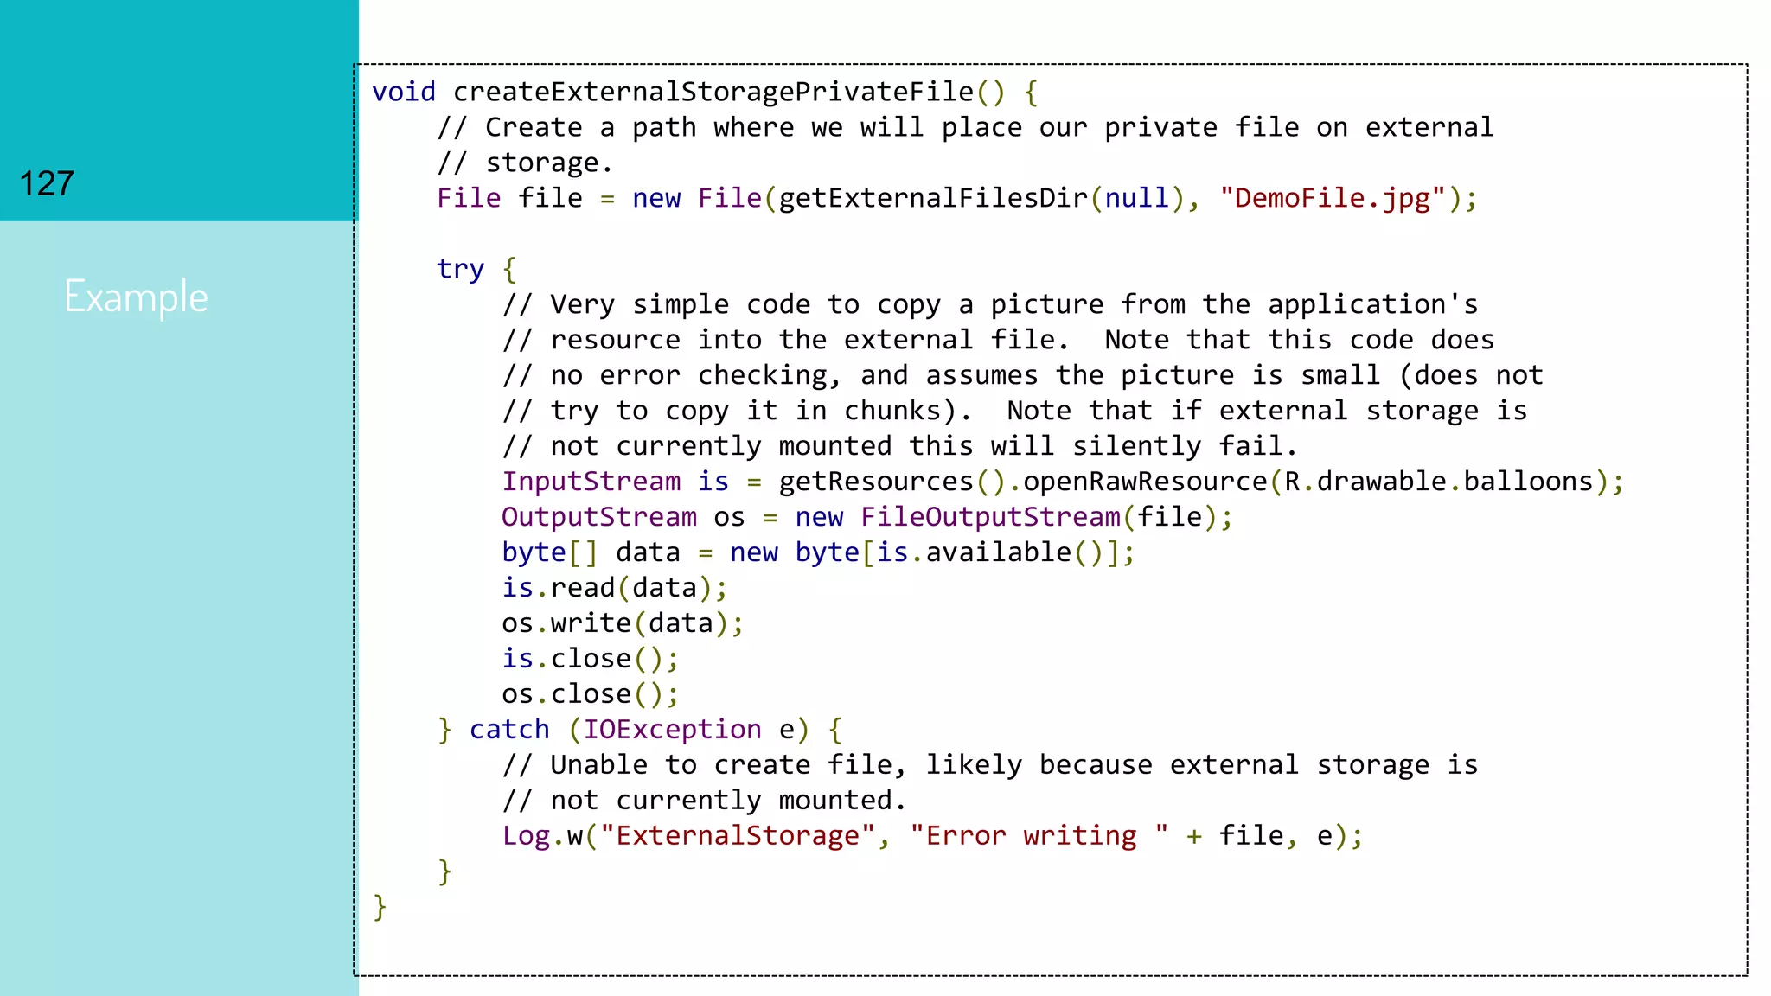Click the 'os.write(data);' line
This screenshot has width=1771, height=996.
tap(623, 623)
